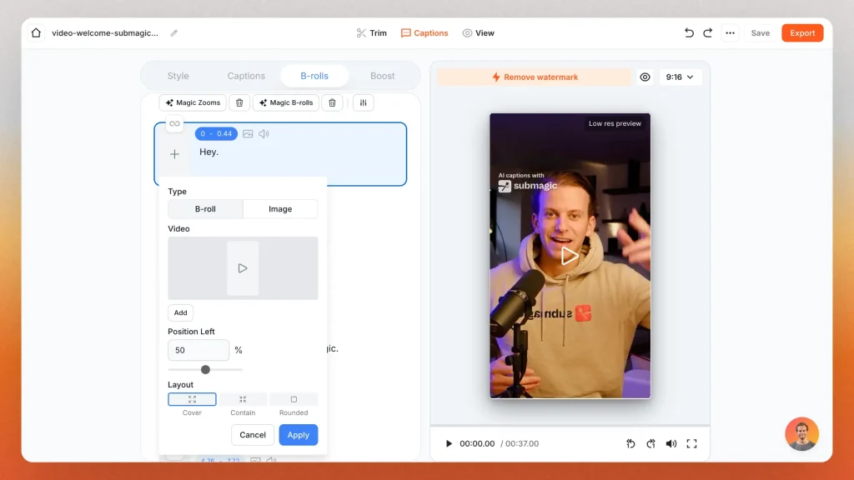Open Magic Zooms with the sparkle icon

192,102
